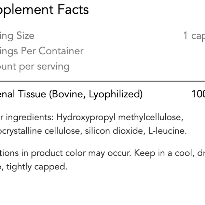Click the word "ingredients:"

point(30,117)
